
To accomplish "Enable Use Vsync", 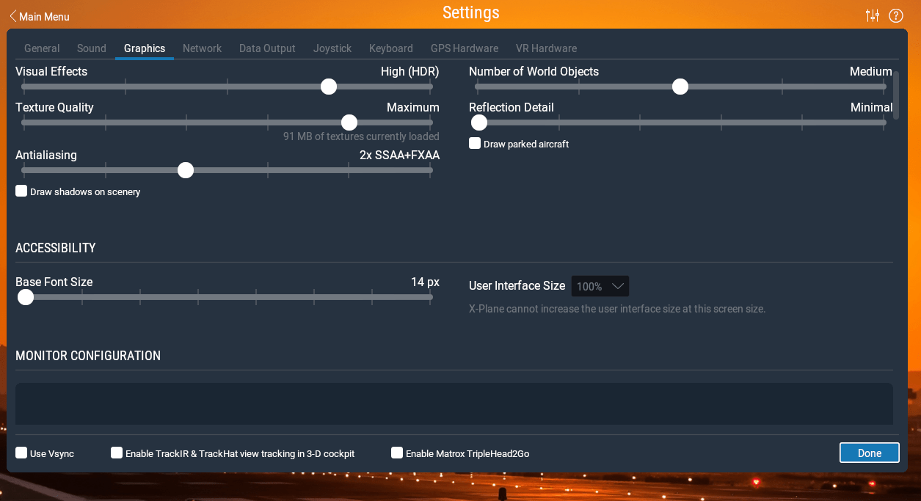I will pos(21,453).
